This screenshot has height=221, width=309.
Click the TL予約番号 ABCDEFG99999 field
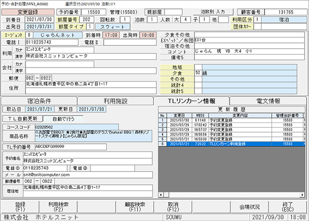click(x=71, y=147)
